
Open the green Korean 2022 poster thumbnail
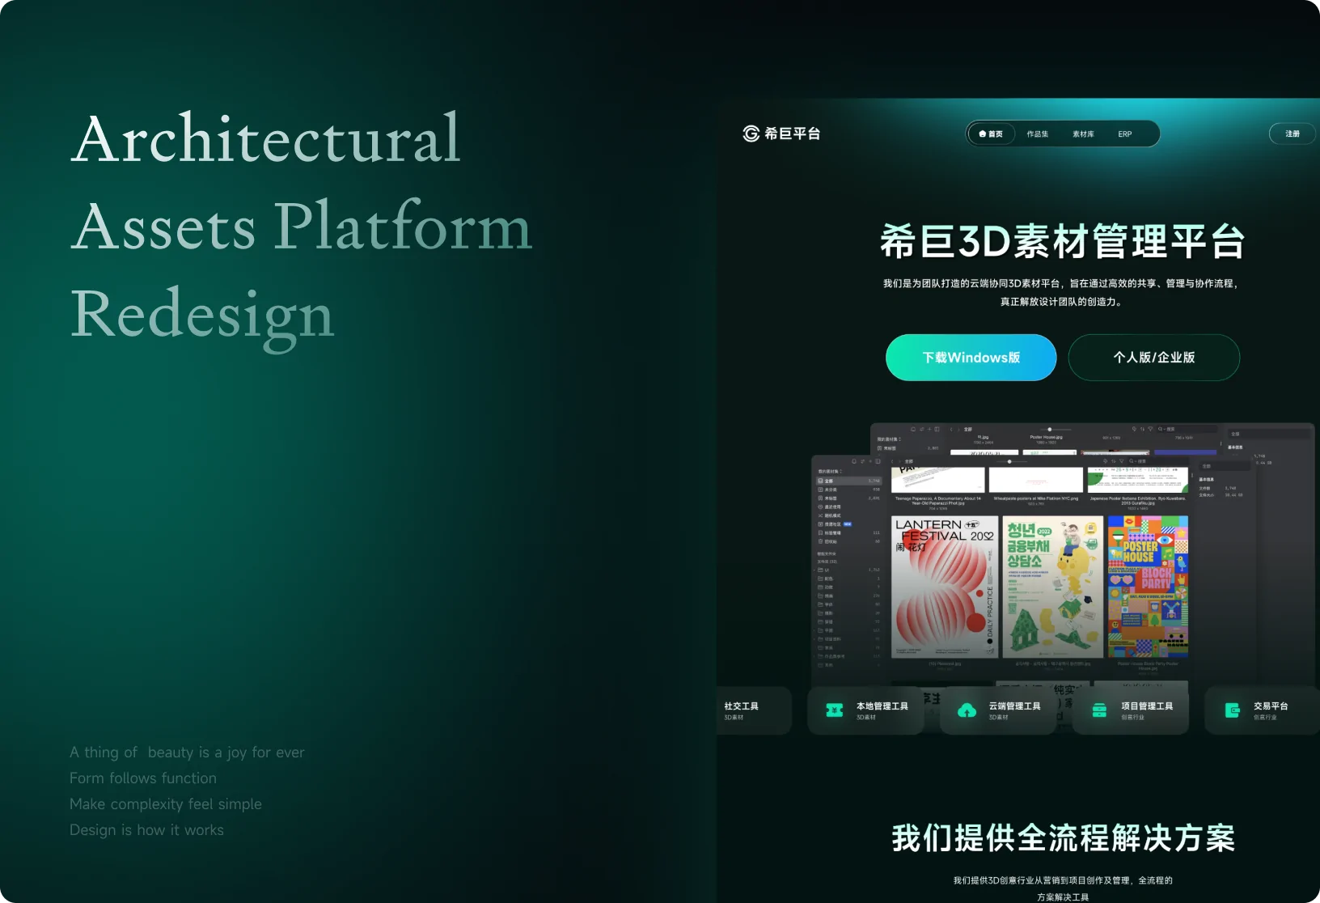coord(1053,587)
